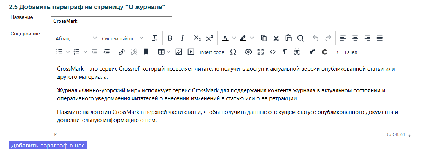Click the Добавить параграф о нас button

coord(48,146)
